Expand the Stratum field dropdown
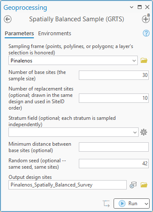Viewport: 153px width, 212px height. pos(135,132)
